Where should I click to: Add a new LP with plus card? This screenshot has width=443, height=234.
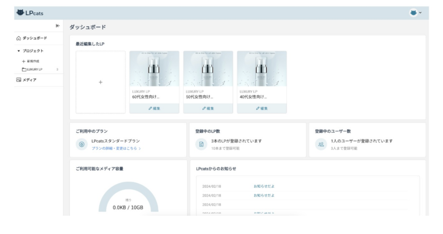(100, 82)
